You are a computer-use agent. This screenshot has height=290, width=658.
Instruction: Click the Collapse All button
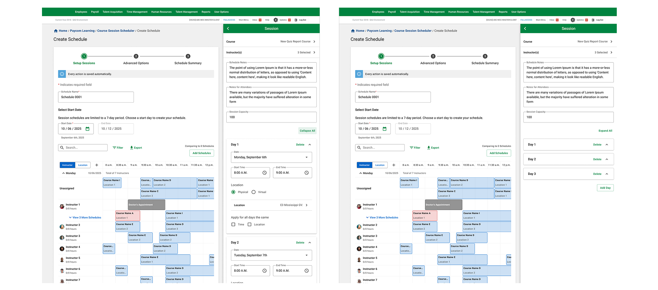307,131
